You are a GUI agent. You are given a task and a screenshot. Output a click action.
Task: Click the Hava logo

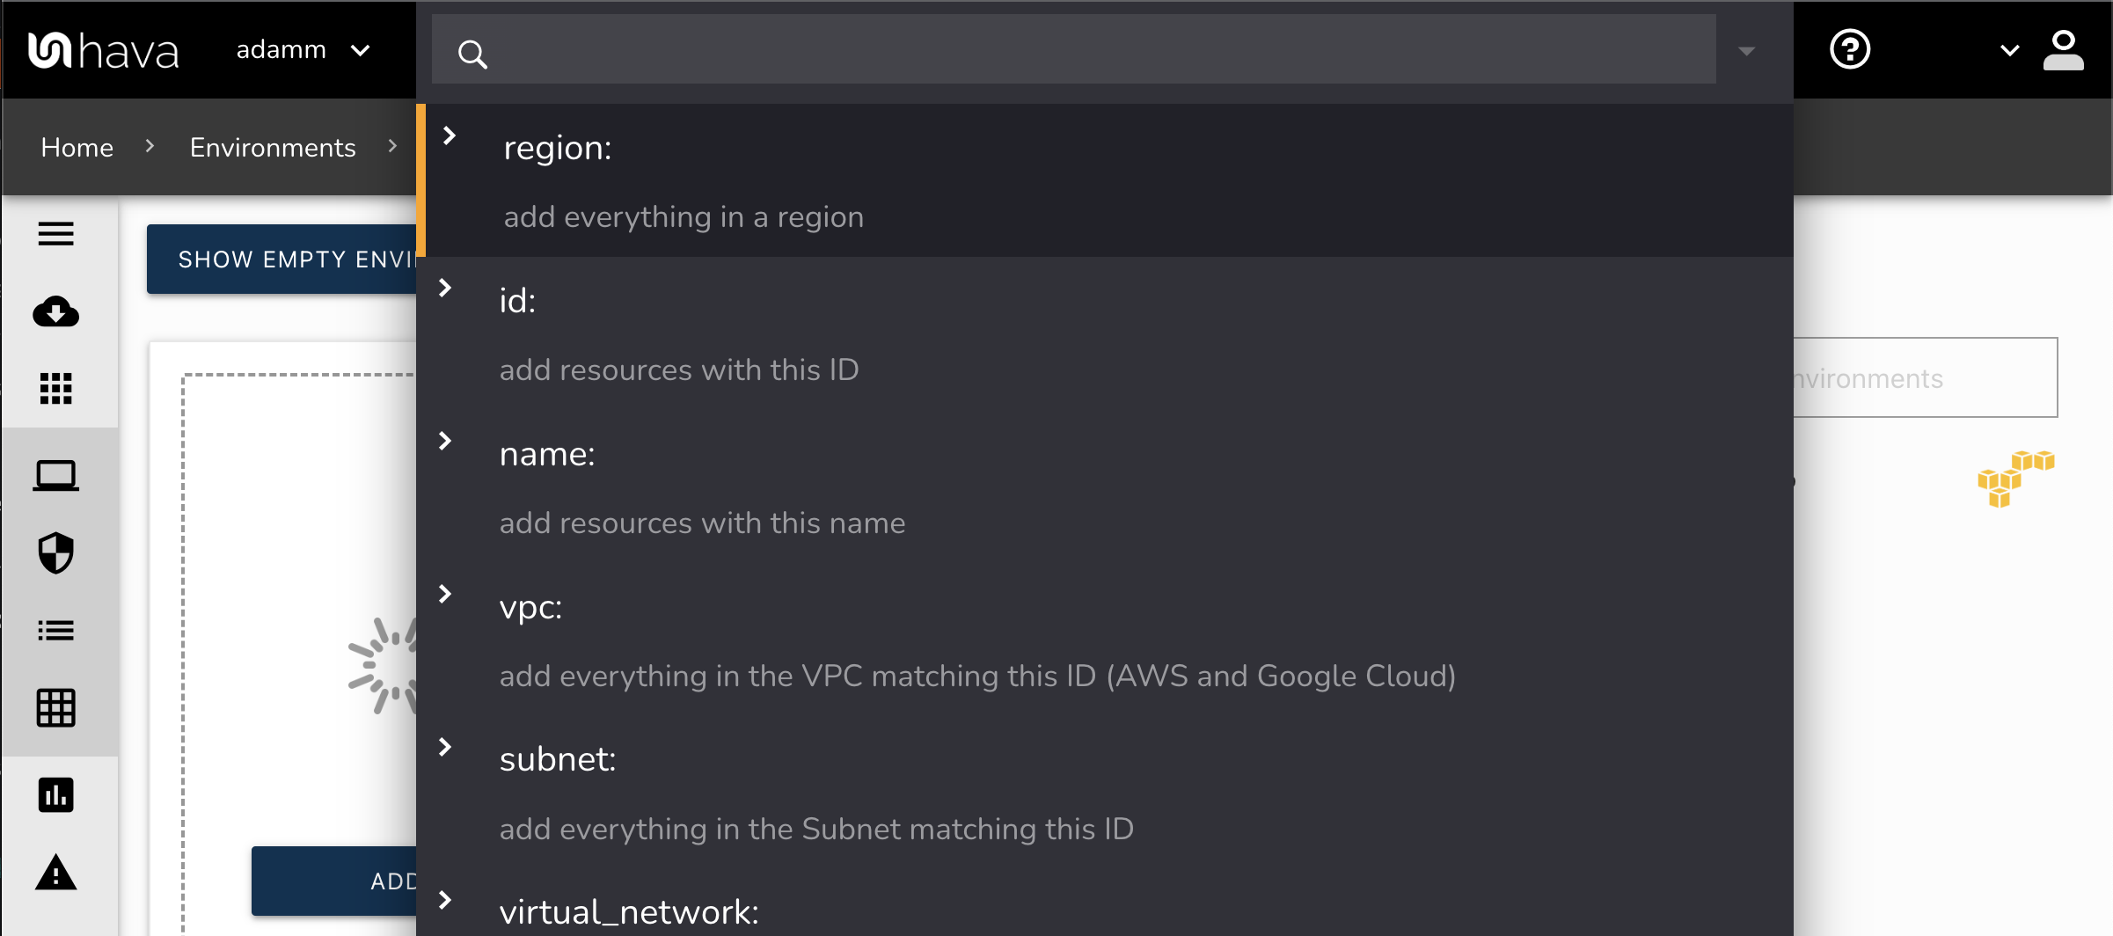[103, 49]
